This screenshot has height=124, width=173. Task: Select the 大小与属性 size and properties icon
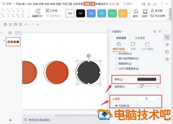[x=147, y=44]
